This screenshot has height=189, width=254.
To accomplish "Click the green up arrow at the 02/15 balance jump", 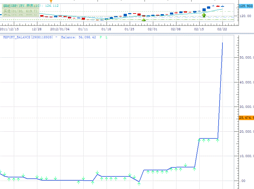I will coord(199,140).
